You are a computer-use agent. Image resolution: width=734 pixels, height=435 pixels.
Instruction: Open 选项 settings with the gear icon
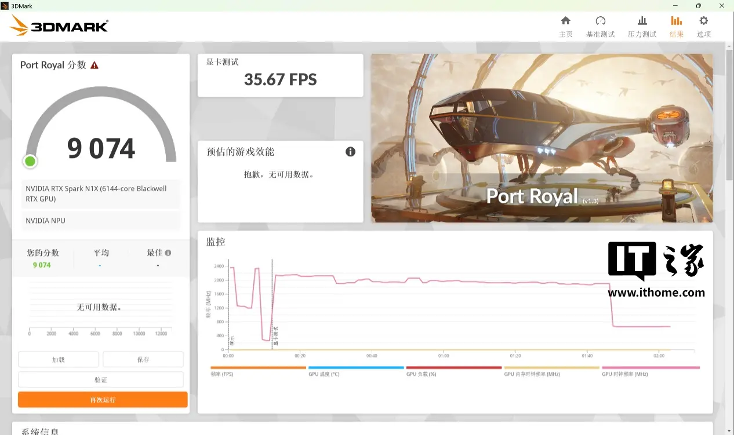click(x=704, y=27)
